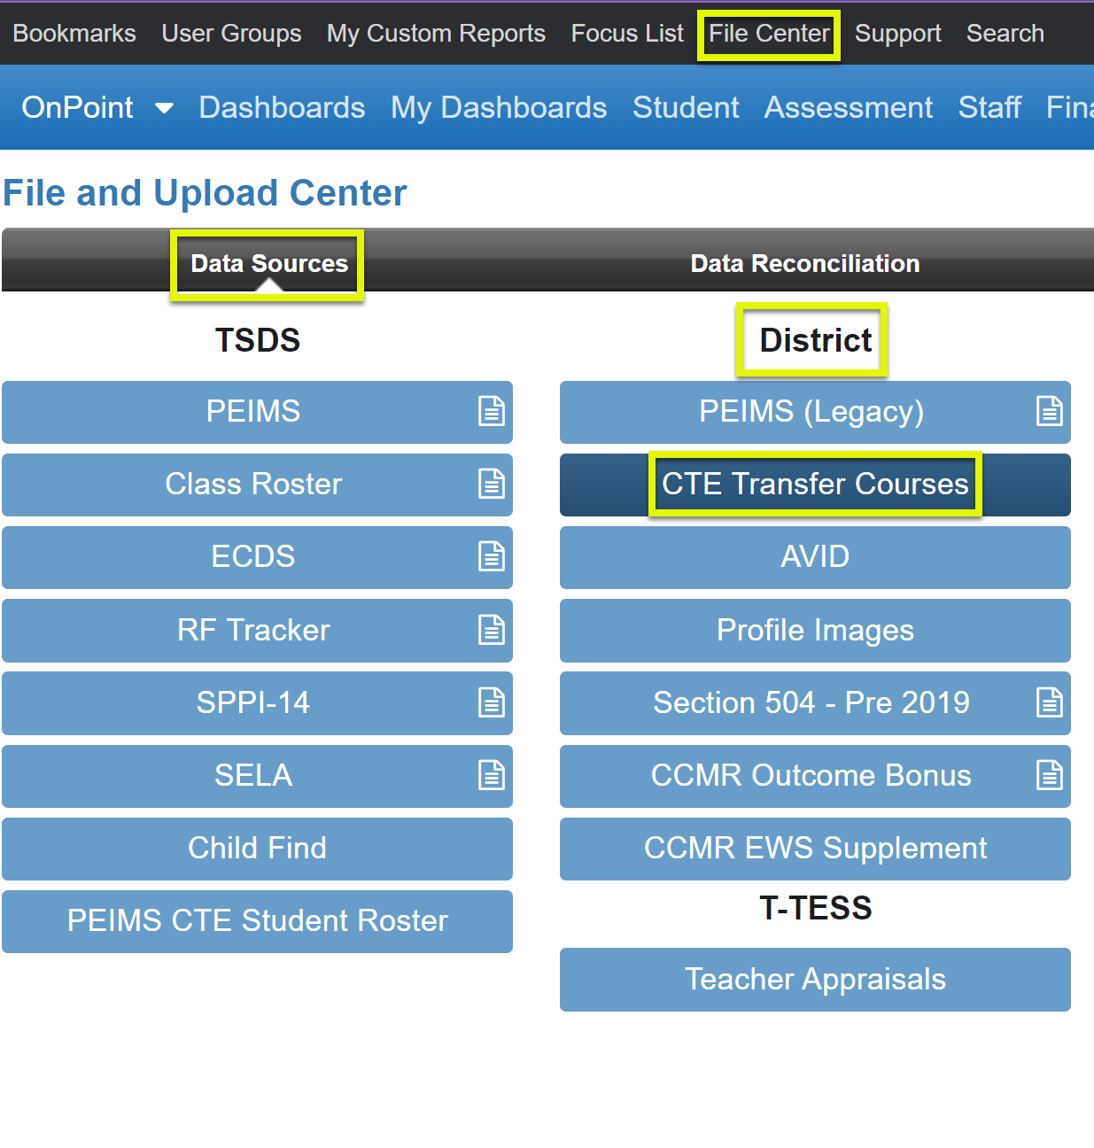Click the RF Tracker document icon
The height and width of the screenshot is (1148, 1094).
[x=492, y=630]
